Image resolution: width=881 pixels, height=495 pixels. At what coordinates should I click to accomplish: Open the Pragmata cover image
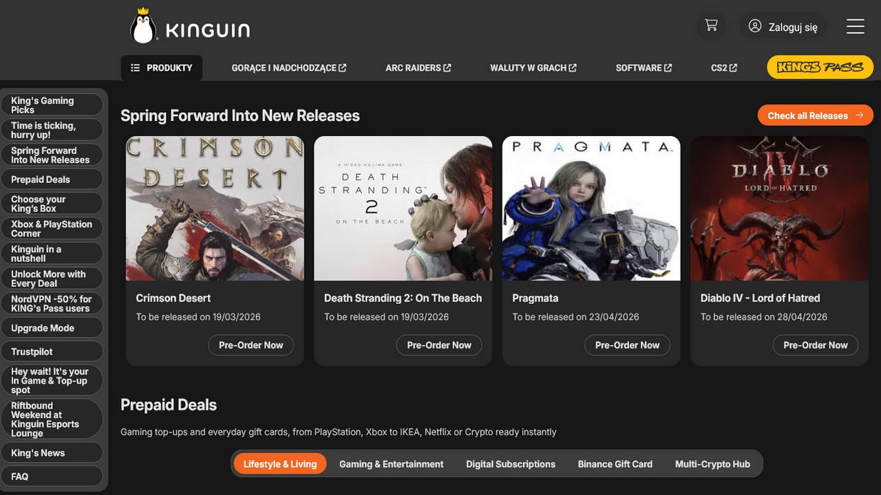coord(591,208)
